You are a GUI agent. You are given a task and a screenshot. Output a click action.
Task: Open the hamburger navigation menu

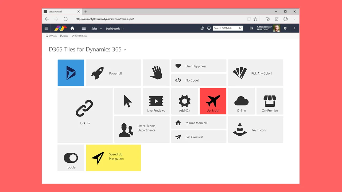(x=84, y=28)
